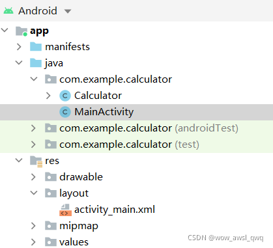Click the Calculator class icon
Image resolution: width=273 pixels, height=248 pixels.
point(65,96)
